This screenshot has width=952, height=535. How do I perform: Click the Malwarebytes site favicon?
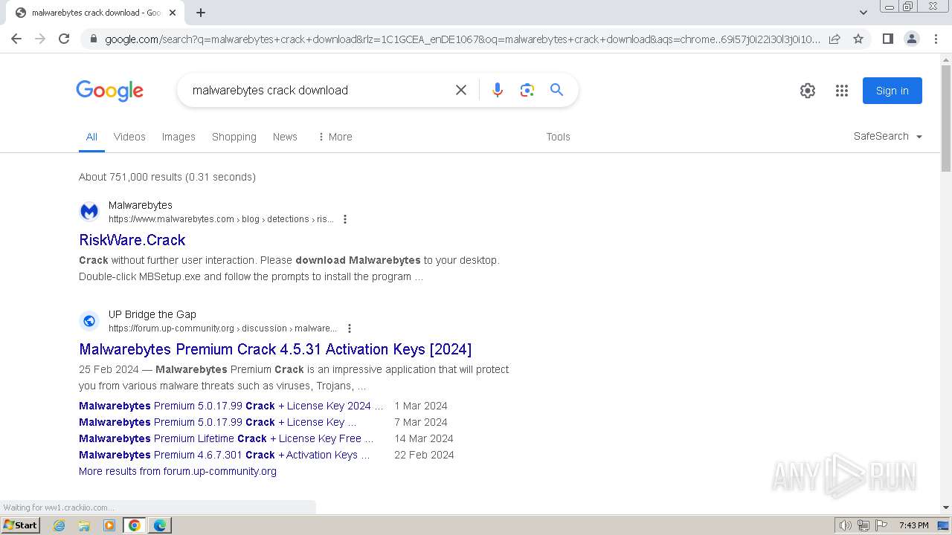pos(89,212)
